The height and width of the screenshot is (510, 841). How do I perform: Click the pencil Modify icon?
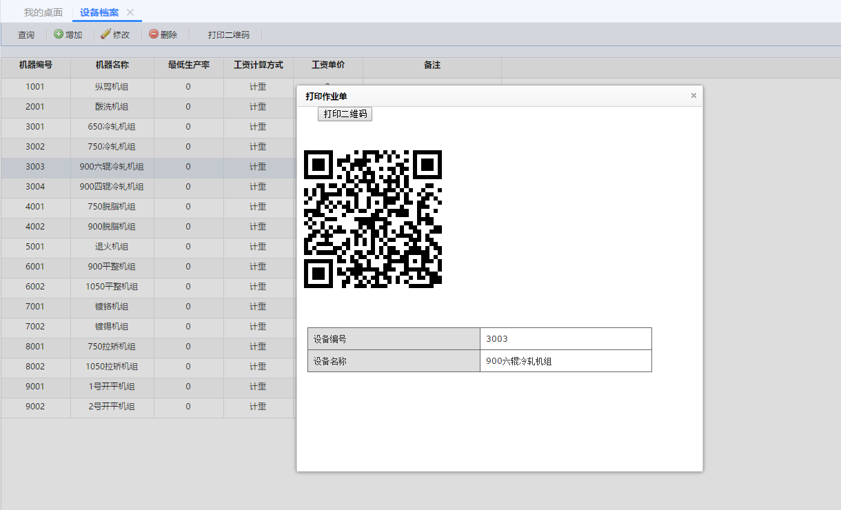click(x=105, y=34)
